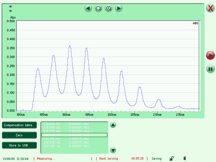Select the 219.639 nm data row

(74, 124)
